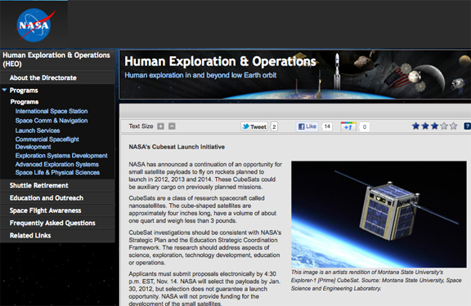Select Exploration Systems Development link
471x306 pixels.
pyautogui.click(x=61, y=156)
